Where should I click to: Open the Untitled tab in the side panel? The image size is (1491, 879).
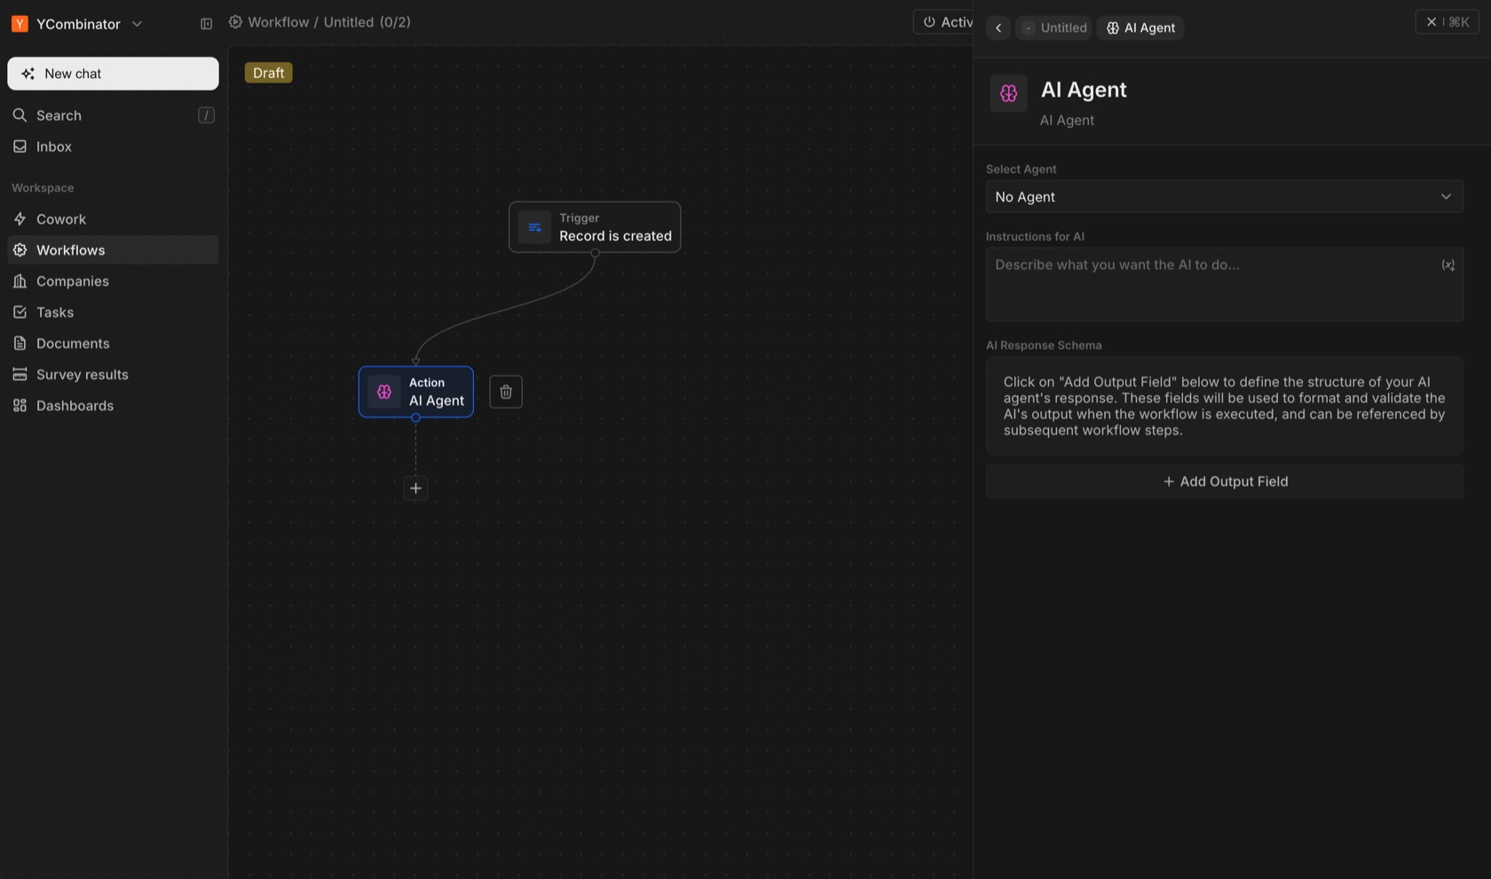(1054, 28)
